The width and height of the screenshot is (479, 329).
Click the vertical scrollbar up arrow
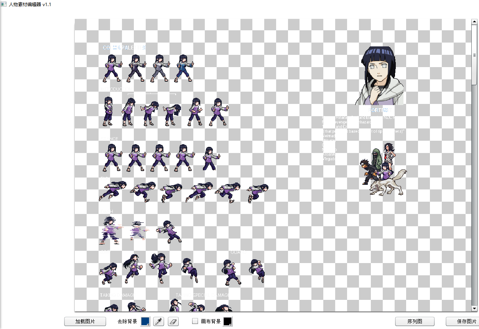474,22
